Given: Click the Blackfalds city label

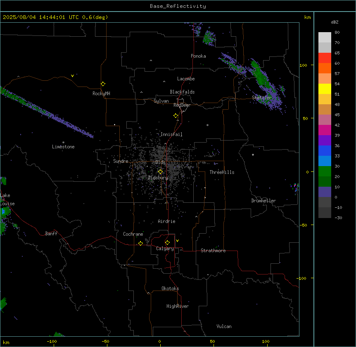Looking at the screenshot, I should point(182,92).
